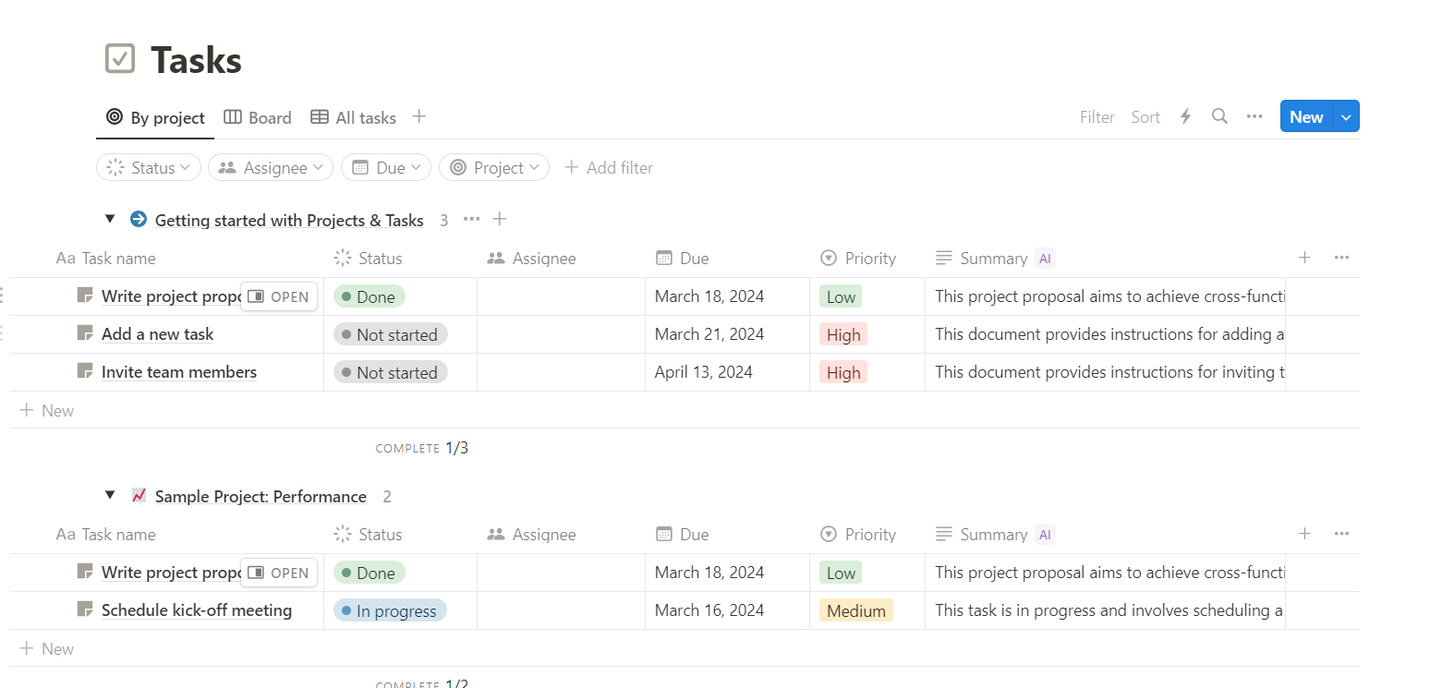Open the Due filter dropdown

pos(386,167)
